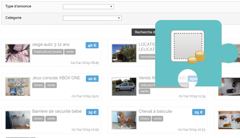
Task: Click the 25 € price badge
Action: point(199,112)
